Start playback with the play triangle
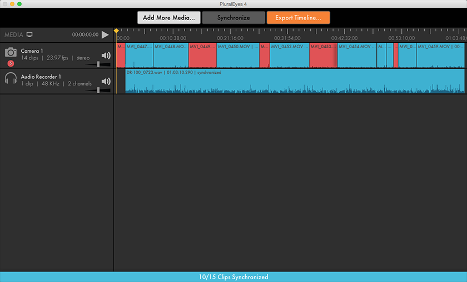Screen dimensions: 467x282 coord(105,34)
